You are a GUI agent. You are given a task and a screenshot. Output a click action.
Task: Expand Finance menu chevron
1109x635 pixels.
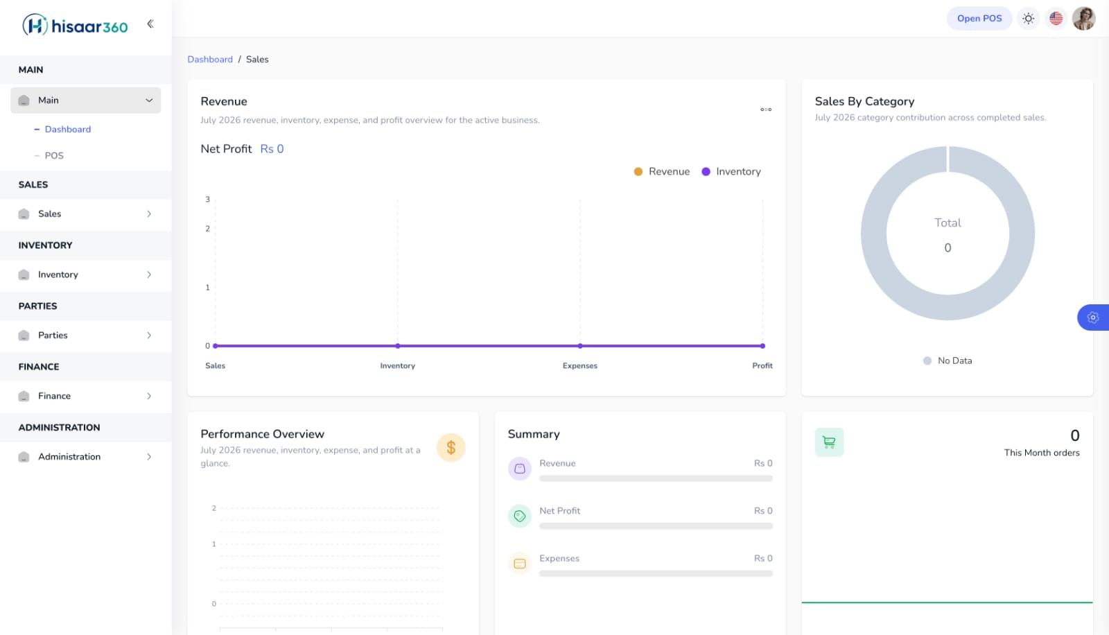(x=149, y=397)
